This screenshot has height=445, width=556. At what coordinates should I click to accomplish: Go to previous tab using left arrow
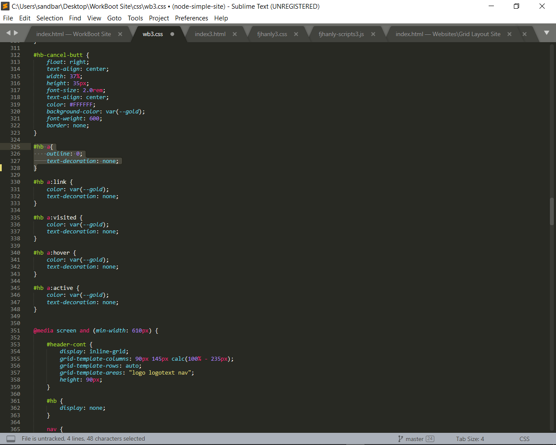coord(8,33)
